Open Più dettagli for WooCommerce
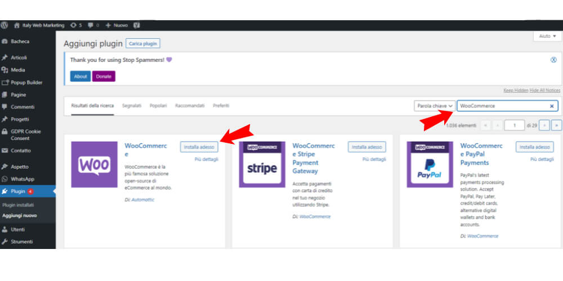The width and height of the screenshot is (563, 281). [207, 159]
